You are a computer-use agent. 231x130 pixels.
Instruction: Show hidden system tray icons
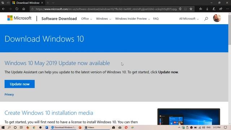pos(179,127)
